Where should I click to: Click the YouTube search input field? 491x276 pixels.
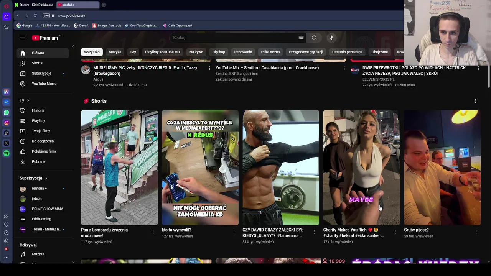click(x=234, y=38)
